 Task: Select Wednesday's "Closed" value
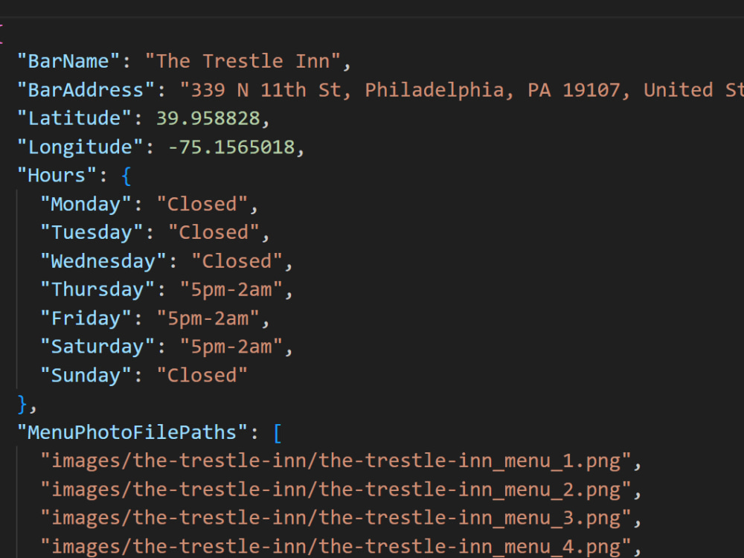pyautogui.click(x=237, y=261)
